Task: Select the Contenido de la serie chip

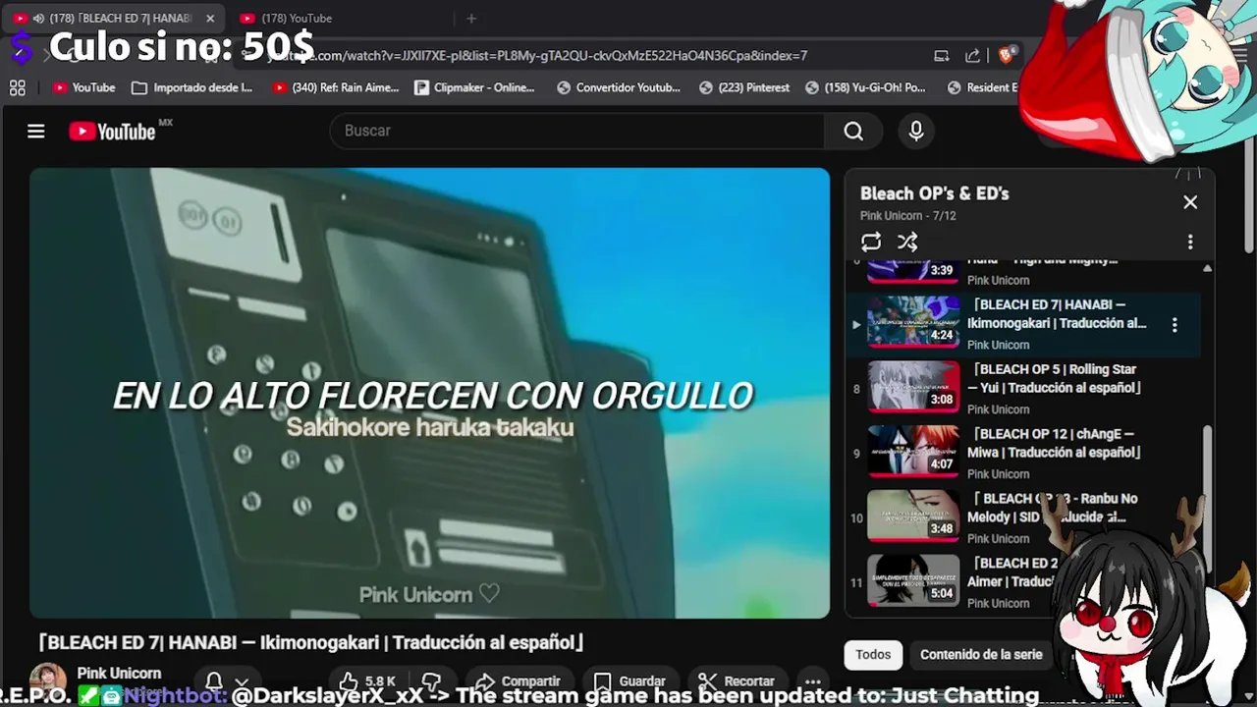Action: coord(980,654)
